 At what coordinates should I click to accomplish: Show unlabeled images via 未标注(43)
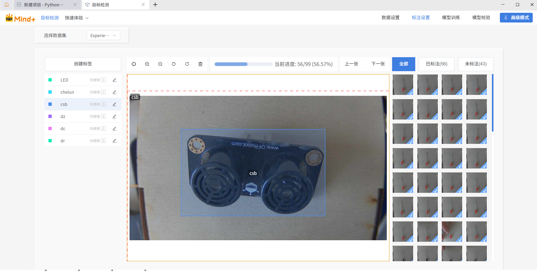tap(476, 64)
